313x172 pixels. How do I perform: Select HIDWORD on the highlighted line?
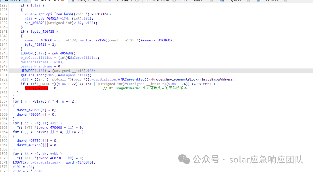(x=28, y=71)
